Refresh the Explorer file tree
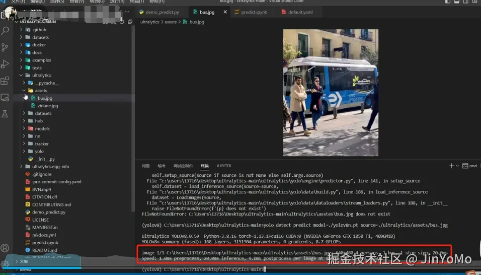 [122, 22]
